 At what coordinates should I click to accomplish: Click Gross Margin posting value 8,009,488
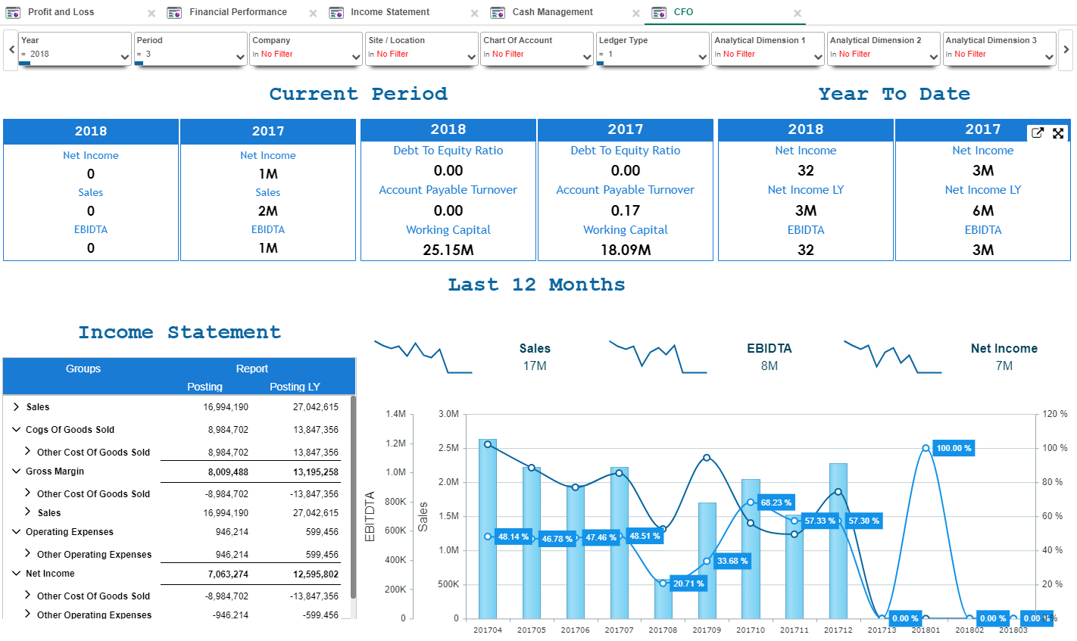(228, 472)
